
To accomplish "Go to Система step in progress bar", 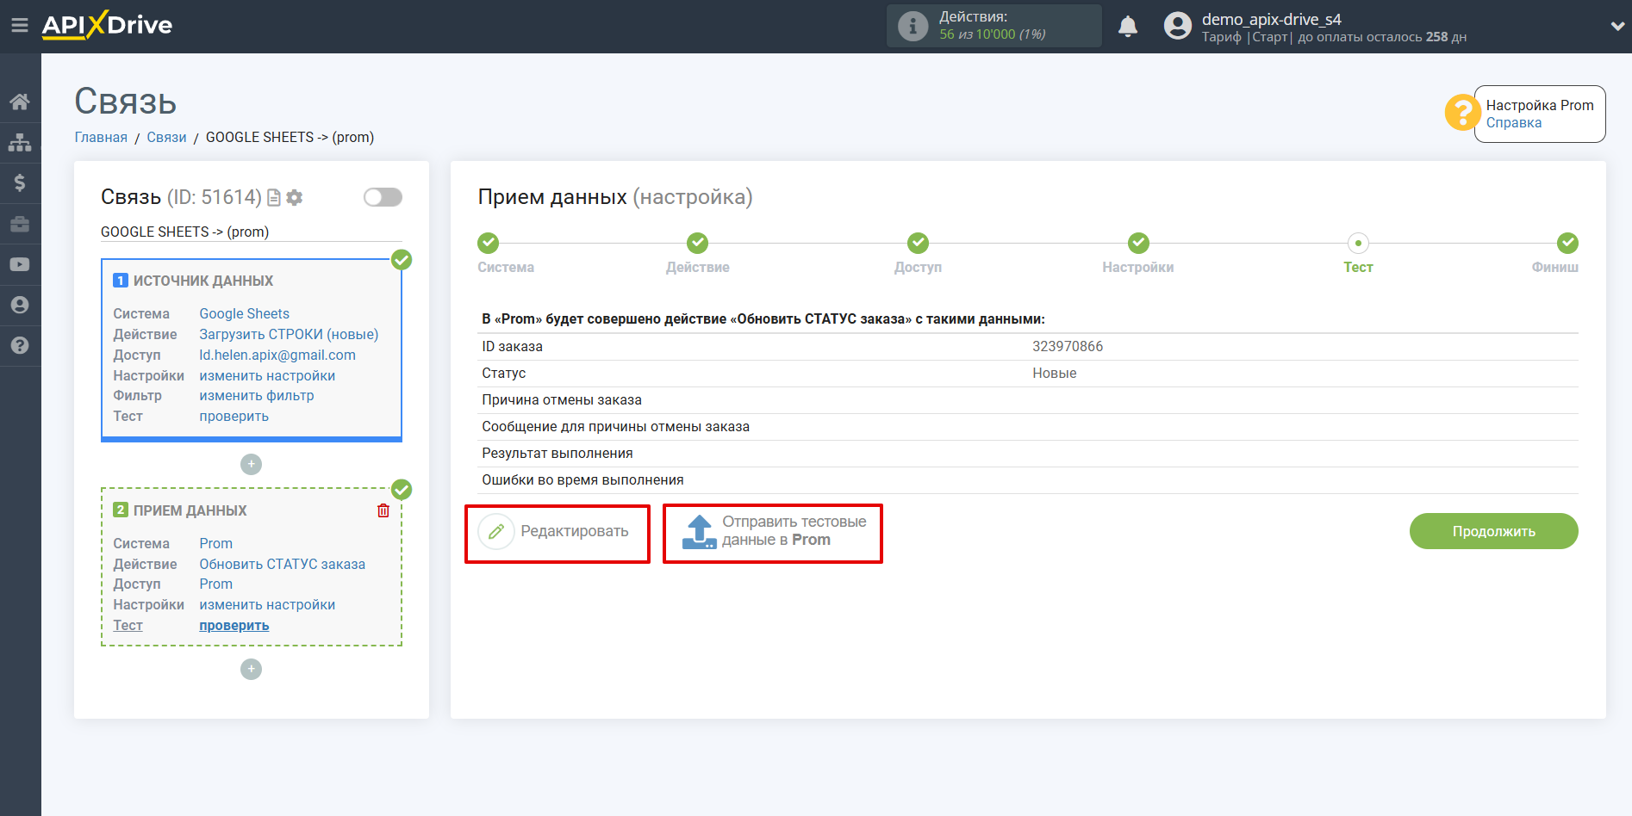I will coord(489,243).
